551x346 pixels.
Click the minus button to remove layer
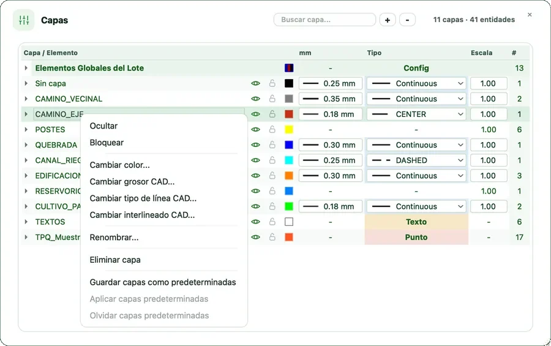(x=407, y=20)
